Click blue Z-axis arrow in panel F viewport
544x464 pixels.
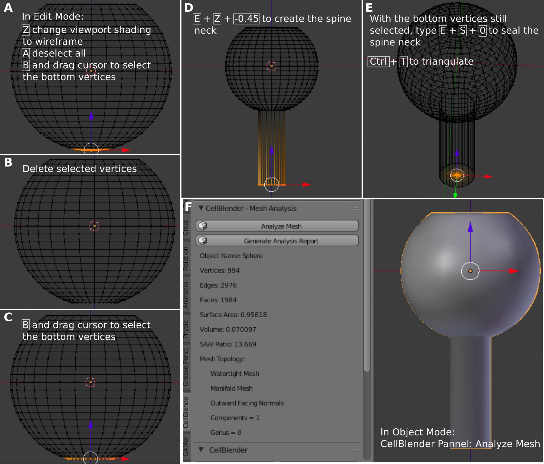coord(470,228)
